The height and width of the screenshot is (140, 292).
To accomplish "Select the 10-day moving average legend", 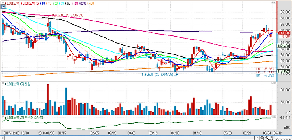I will click(x=42, y=3).
